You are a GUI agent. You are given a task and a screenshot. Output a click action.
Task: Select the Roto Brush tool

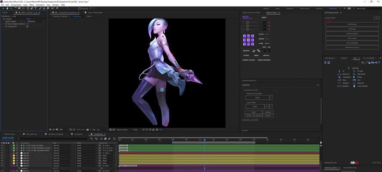(52, 8)
